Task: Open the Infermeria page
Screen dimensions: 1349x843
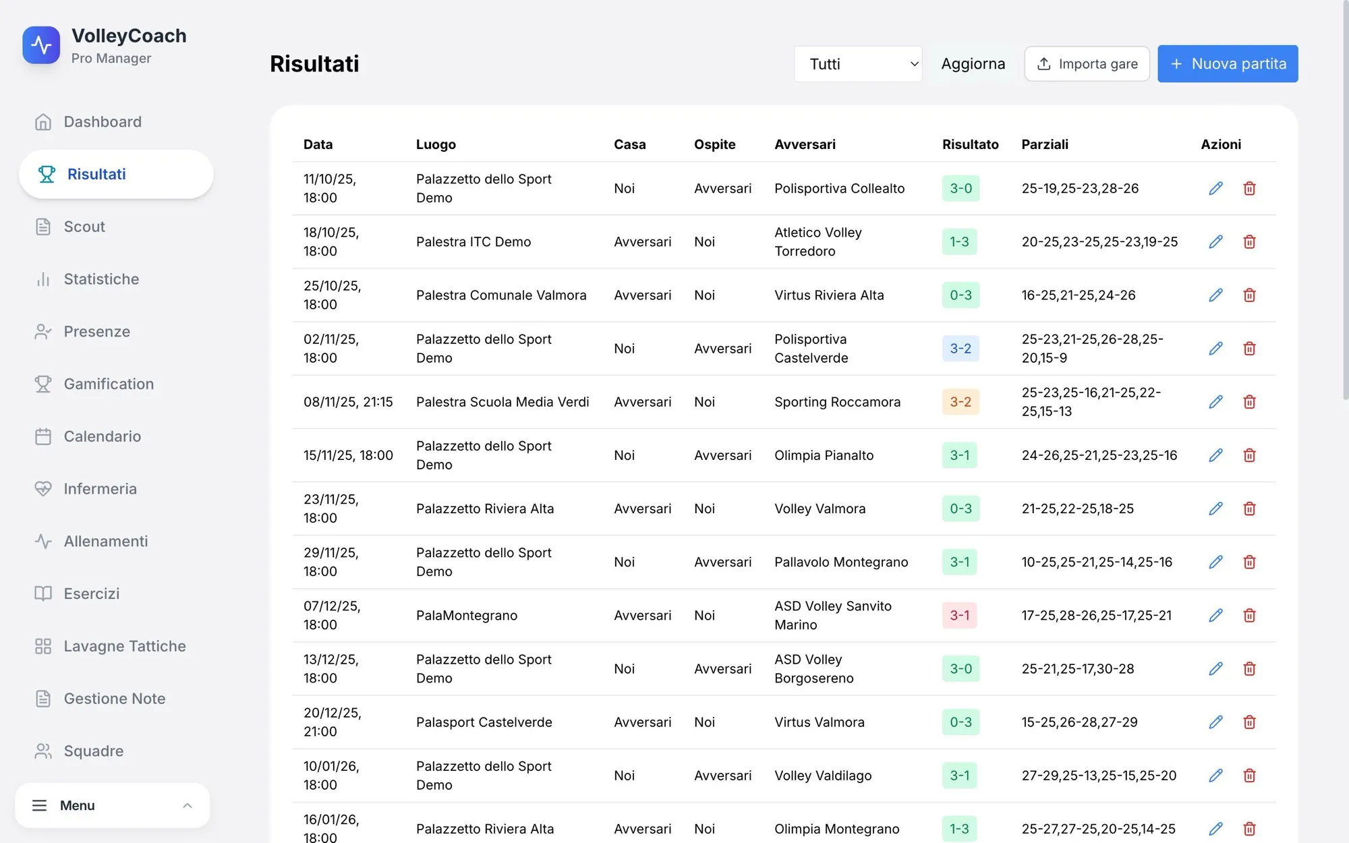Action: (116, 489)
